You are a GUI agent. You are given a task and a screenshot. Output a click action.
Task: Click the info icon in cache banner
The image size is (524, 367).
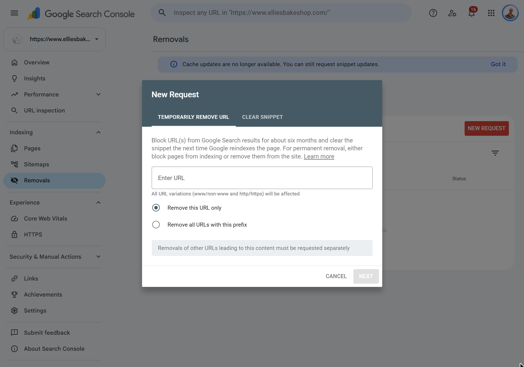click(174, 64)
